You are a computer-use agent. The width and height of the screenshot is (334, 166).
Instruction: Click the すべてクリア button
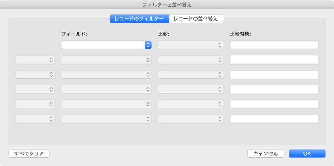coord(29,153)
